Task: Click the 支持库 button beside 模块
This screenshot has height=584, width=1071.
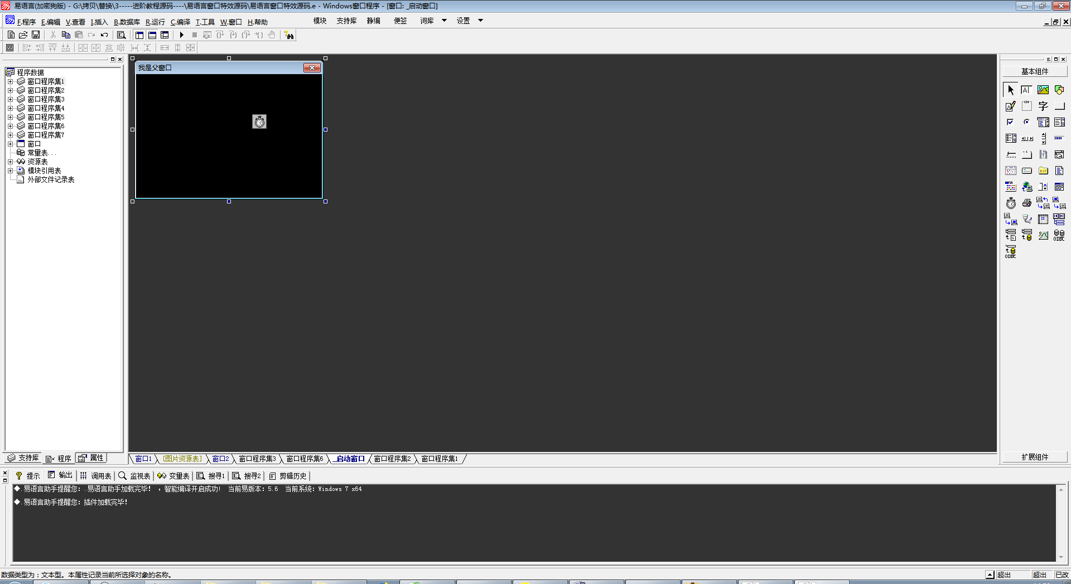Action: (x=346, y=21)
